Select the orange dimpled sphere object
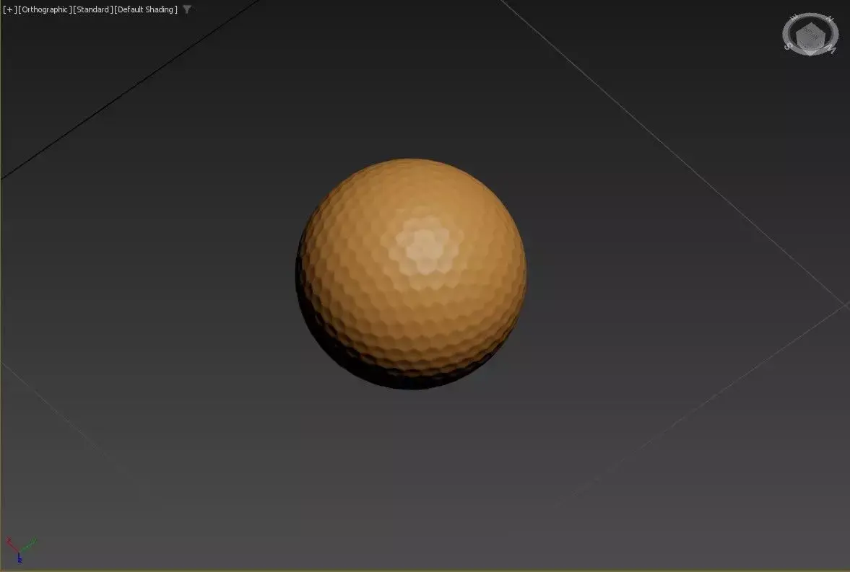Screen dimensions: 850x572 point(410,273)
